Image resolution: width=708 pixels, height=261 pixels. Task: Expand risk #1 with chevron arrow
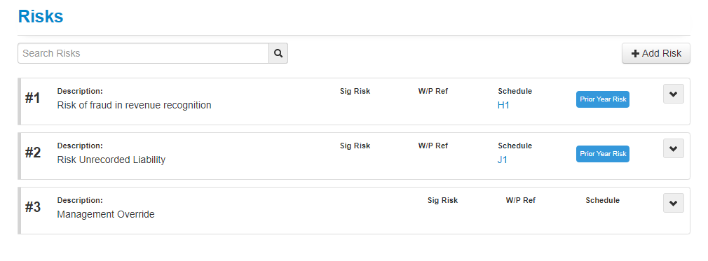click(x=673, y=94)
